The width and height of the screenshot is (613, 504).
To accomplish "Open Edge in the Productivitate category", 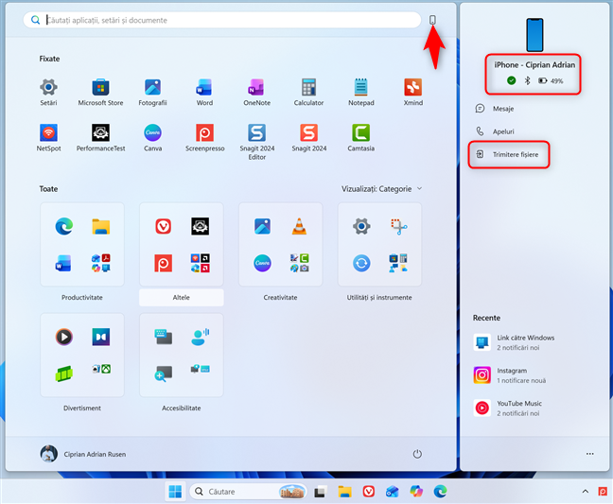I will click(63, 226).
